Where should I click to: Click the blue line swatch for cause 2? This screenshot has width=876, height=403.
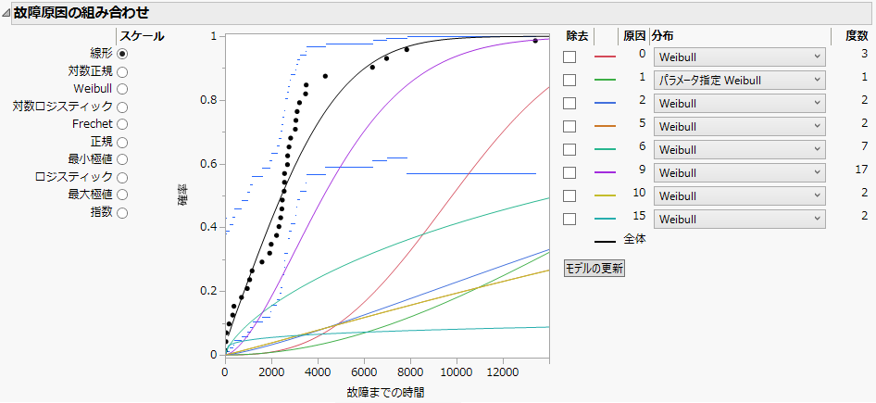(x=605, y=104)
